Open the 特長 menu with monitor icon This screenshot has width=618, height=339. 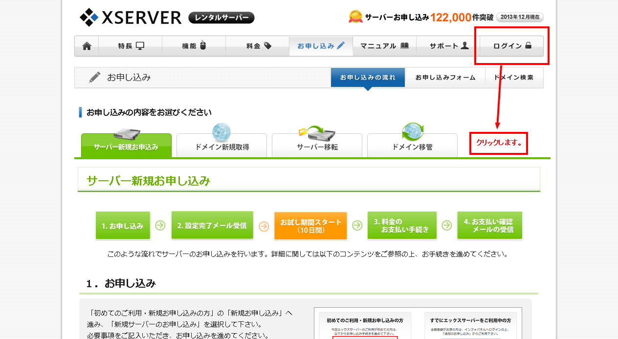point(131,46)
